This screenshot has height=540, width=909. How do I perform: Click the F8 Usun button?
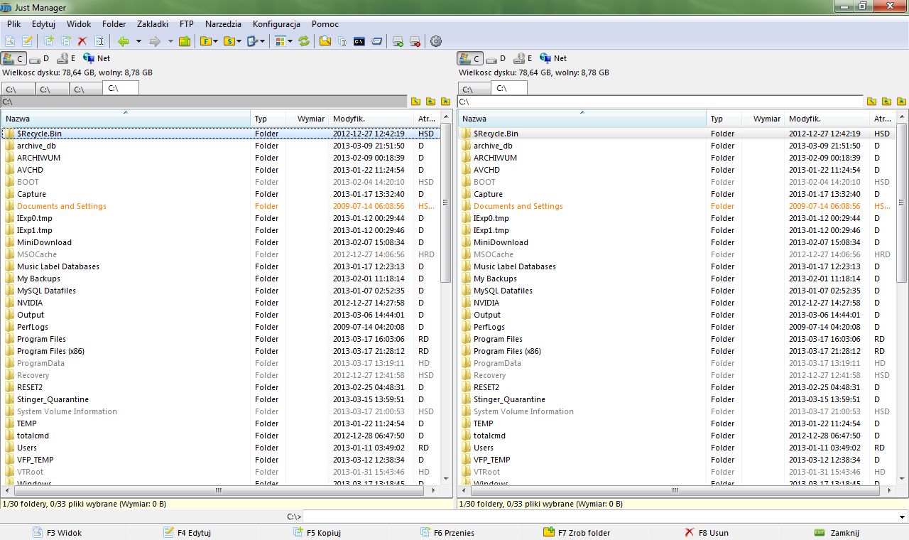(707, 532)
